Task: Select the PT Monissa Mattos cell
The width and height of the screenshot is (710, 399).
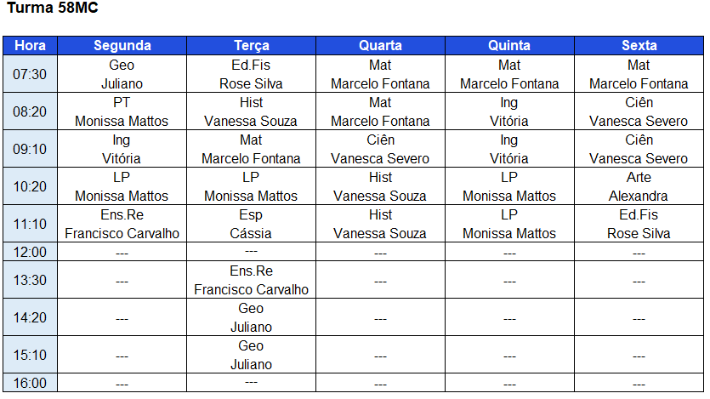Action: click(122, 111)
